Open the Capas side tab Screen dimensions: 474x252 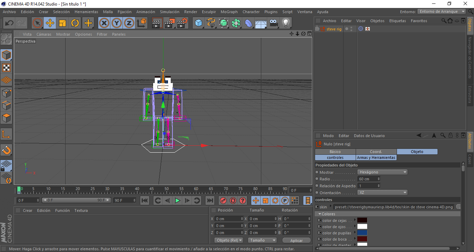pos(470,160)
